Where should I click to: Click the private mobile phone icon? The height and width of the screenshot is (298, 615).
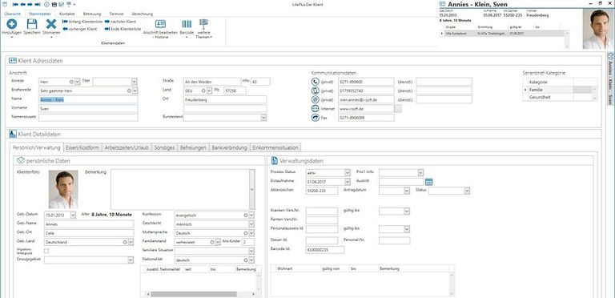click(316, 91)
